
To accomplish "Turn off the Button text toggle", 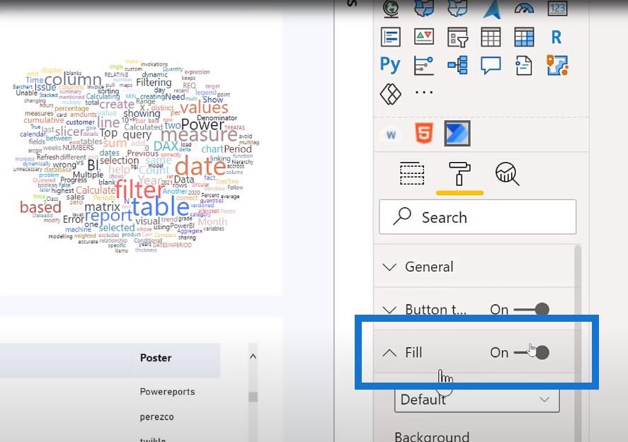I will 531,309.
